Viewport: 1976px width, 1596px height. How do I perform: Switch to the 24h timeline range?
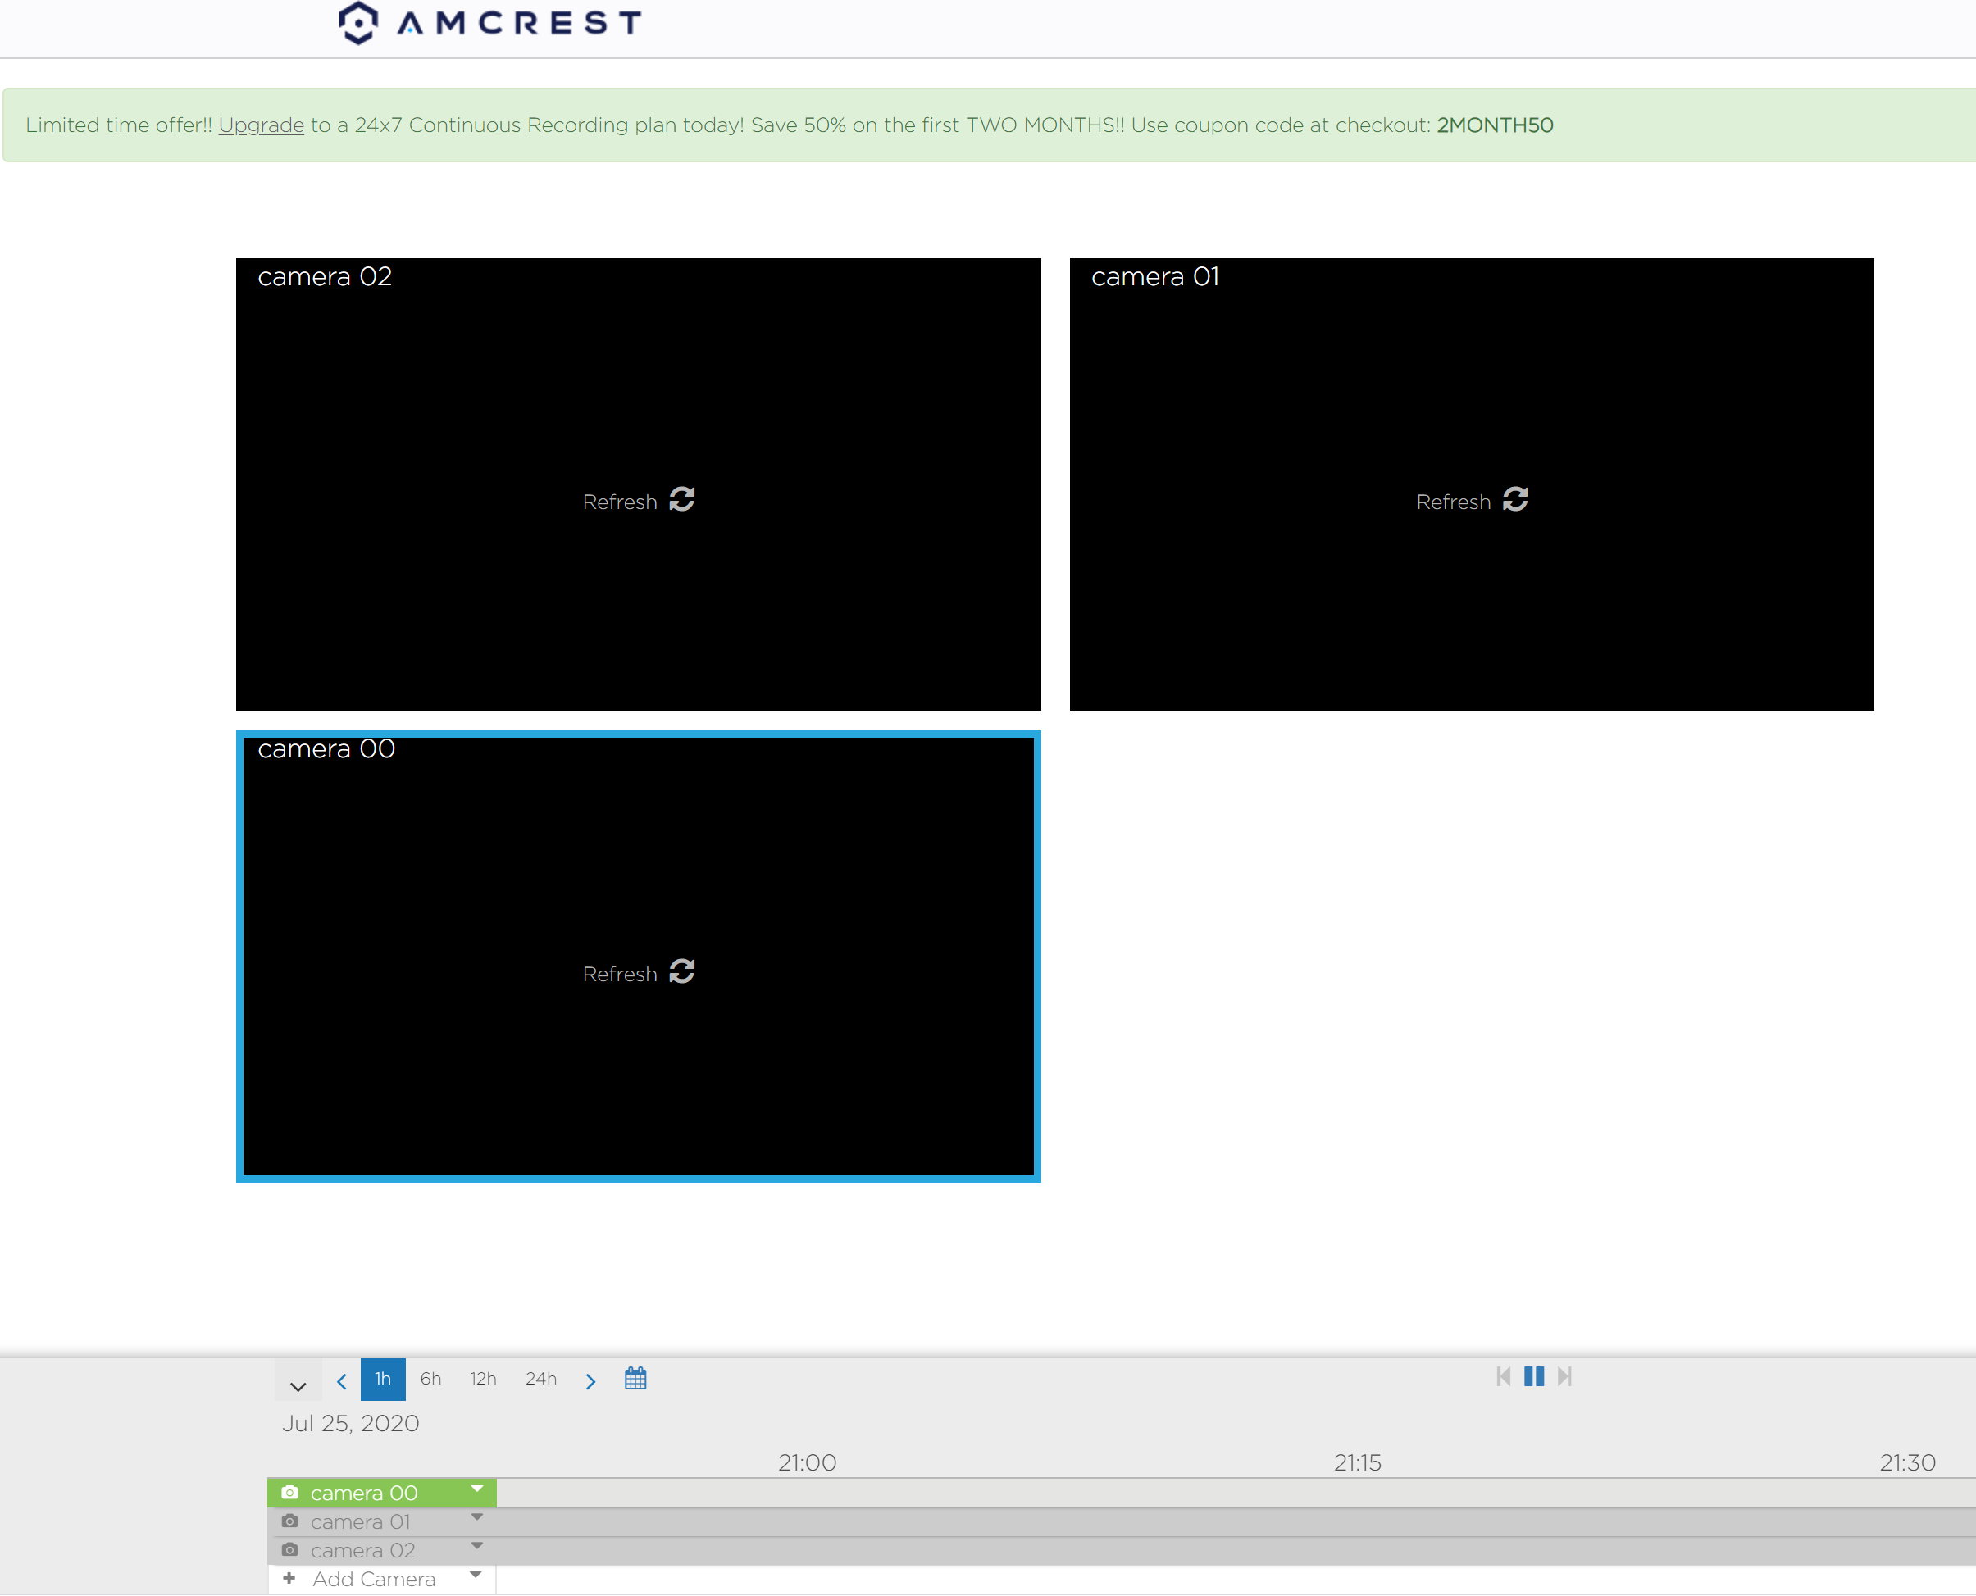(x=542, y=1379)
